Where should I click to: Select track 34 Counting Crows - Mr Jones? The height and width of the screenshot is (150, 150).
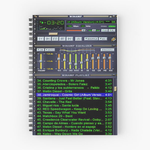pyautogui.click(x=74, y=81)
